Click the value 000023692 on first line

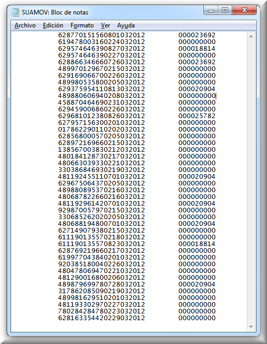coord(197,35)
